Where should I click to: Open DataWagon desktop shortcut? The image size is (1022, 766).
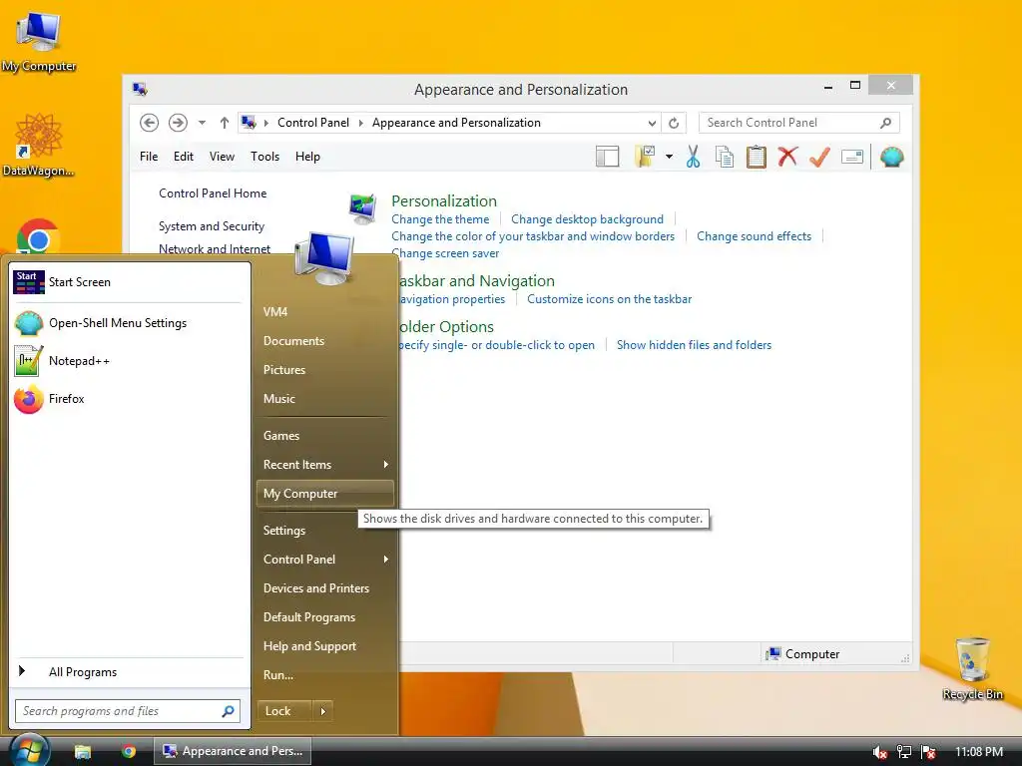click(x=39, y=145)
